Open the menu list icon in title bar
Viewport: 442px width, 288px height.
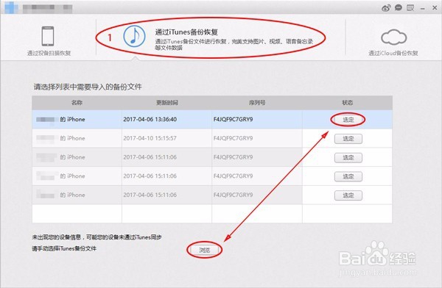[410, 8]
